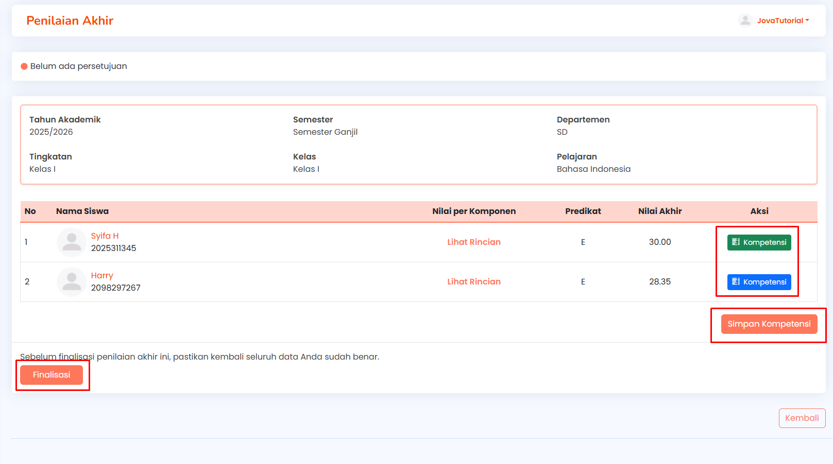
Task: Click Harry's avatar thumbnail
Action: click(72, 282)
